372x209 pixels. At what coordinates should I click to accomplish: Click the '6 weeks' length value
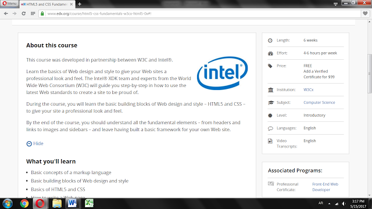[x=310, y=40]
